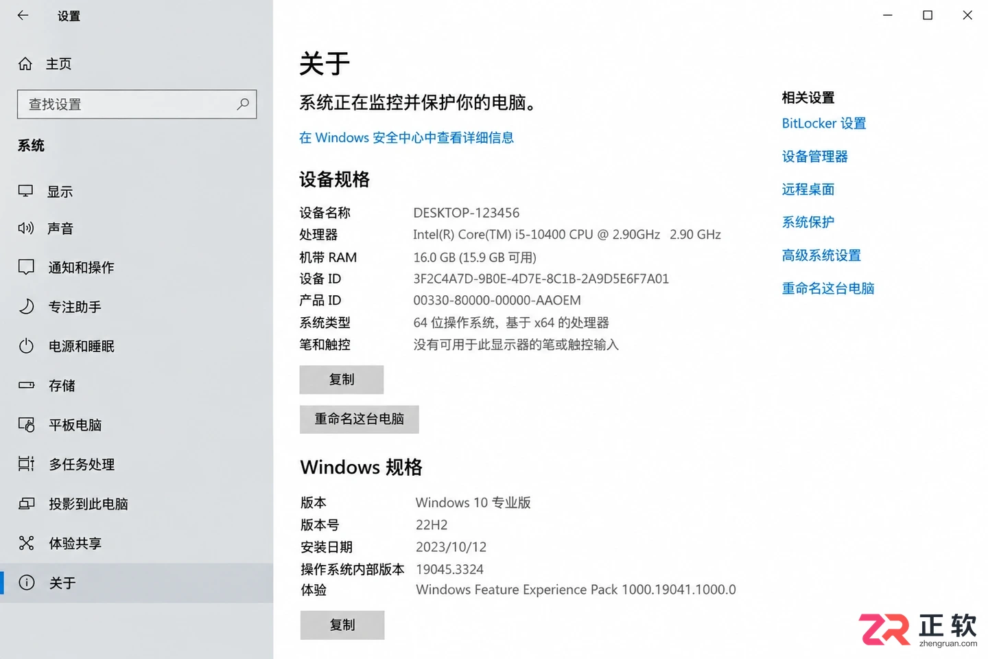Focus the 查找设置 search box
This screenshot has height=659, width=988.
point(137,104)
